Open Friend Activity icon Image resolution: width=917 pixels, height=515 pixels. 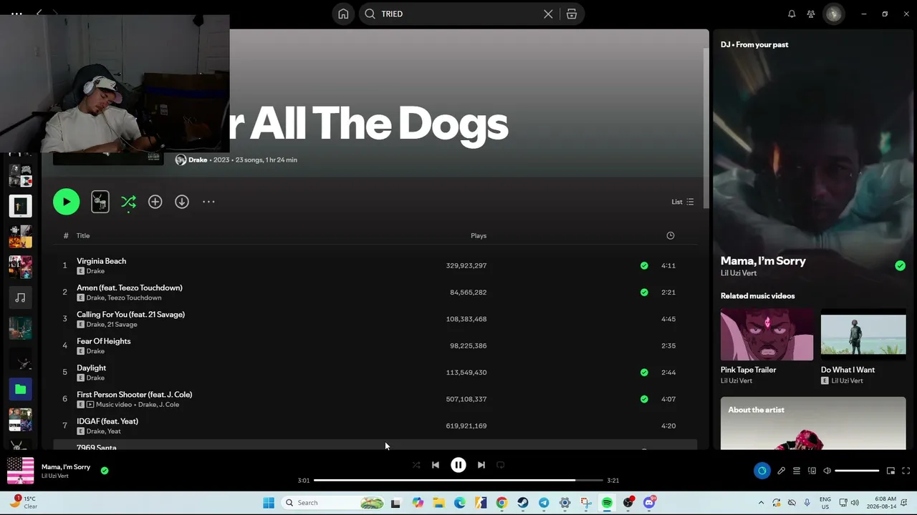811,14
